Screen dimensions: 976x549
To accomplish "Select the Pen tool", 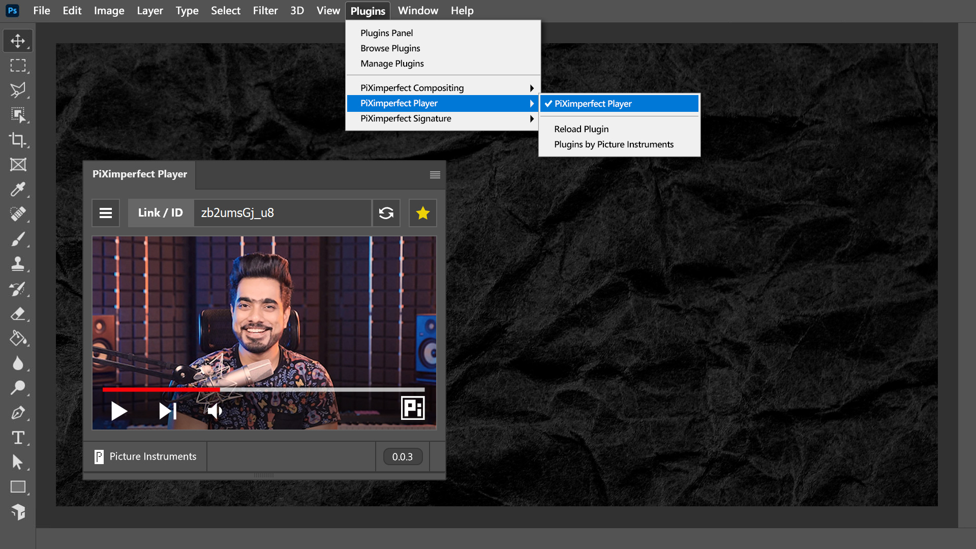I will [18, 413].
